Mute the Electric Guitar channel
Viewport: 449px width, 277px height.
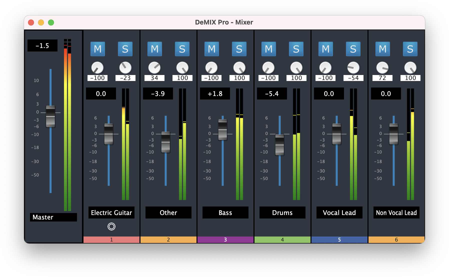pyautogui.click(x=98, y=49)
